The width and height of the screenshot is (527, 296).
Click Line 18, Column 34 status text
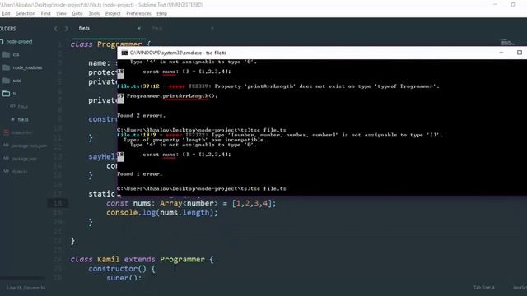click(x=26, y=288)
